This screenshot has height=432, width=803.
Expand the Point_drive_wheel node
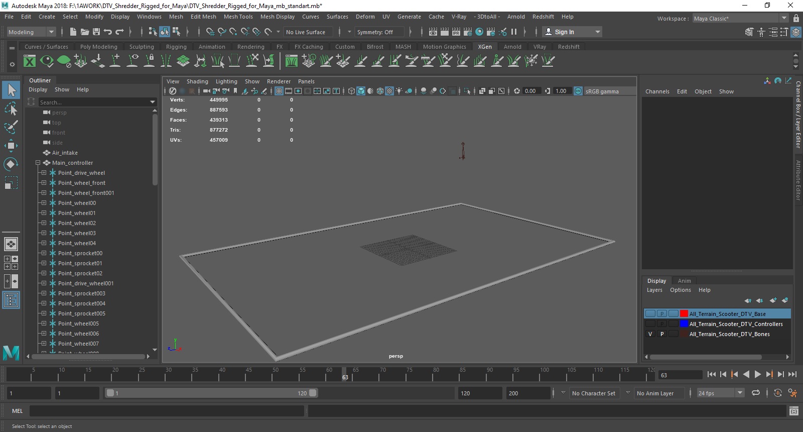click(x=44, y=173)
